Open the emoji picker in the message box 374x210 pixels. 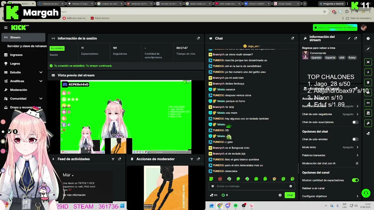290,186
